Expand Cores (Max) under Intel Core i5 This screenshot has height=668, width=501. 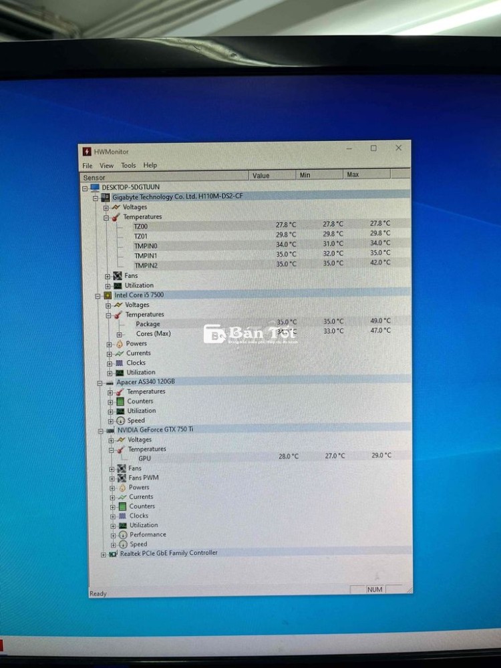click(120, 335)
